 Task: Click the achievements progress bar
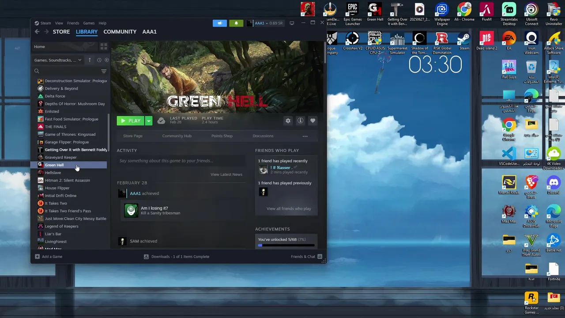pyautogui.click(x=286, y=245)
